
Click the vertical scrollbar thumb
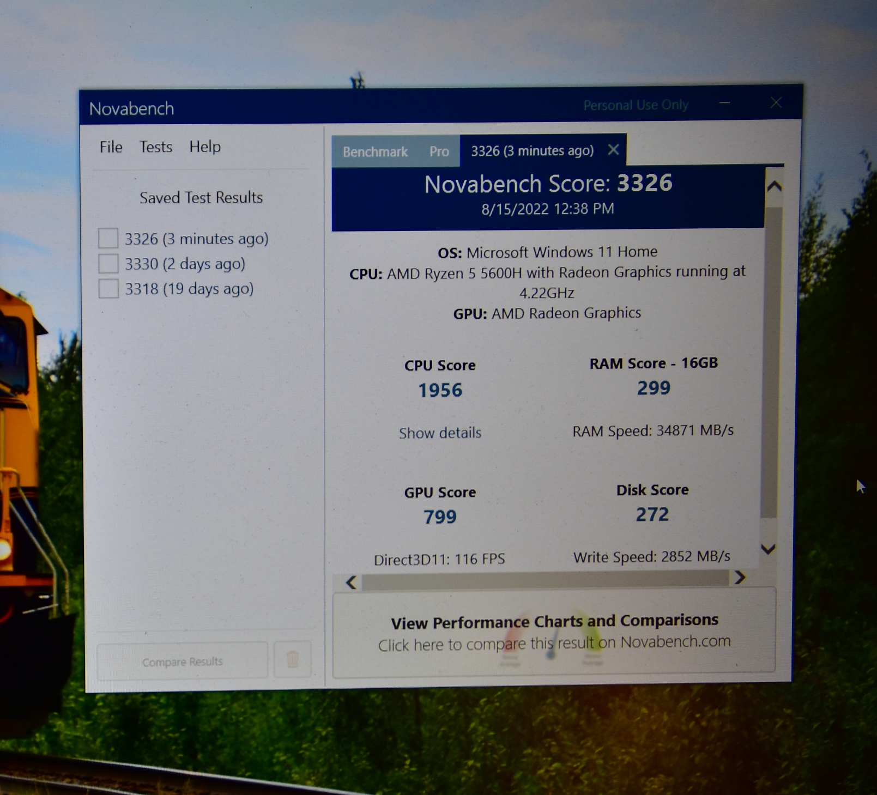click(x=771, y=362)
